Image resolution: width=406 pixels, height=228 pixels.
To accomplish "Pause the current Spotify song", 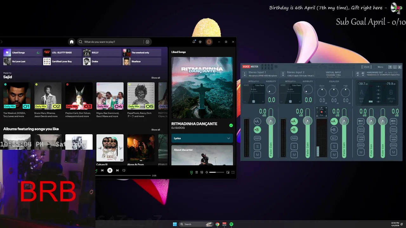I will pyautogui.click(x=110, y=170).
